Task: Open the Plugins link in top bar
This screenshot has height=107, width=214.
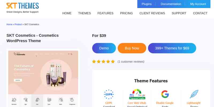Action: pyautogui.click(x=147, y=4)
